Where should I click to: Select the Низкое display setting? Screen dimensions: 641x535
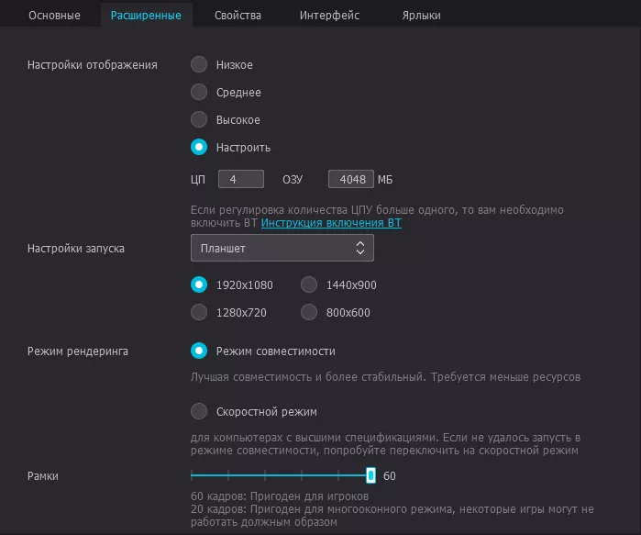199,65
